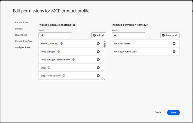Show info icon next to Code Manager
The image size is (193, 123).
(x=59, y=52)
